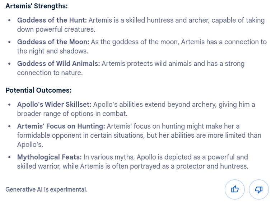Viewport: 271px width, 202px height.
Task: Click the bullet point before Goddess of the Moon
Action: [x=10, y=42]
